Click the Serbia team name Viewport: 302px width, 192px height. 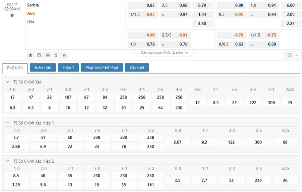coord(33,5)
